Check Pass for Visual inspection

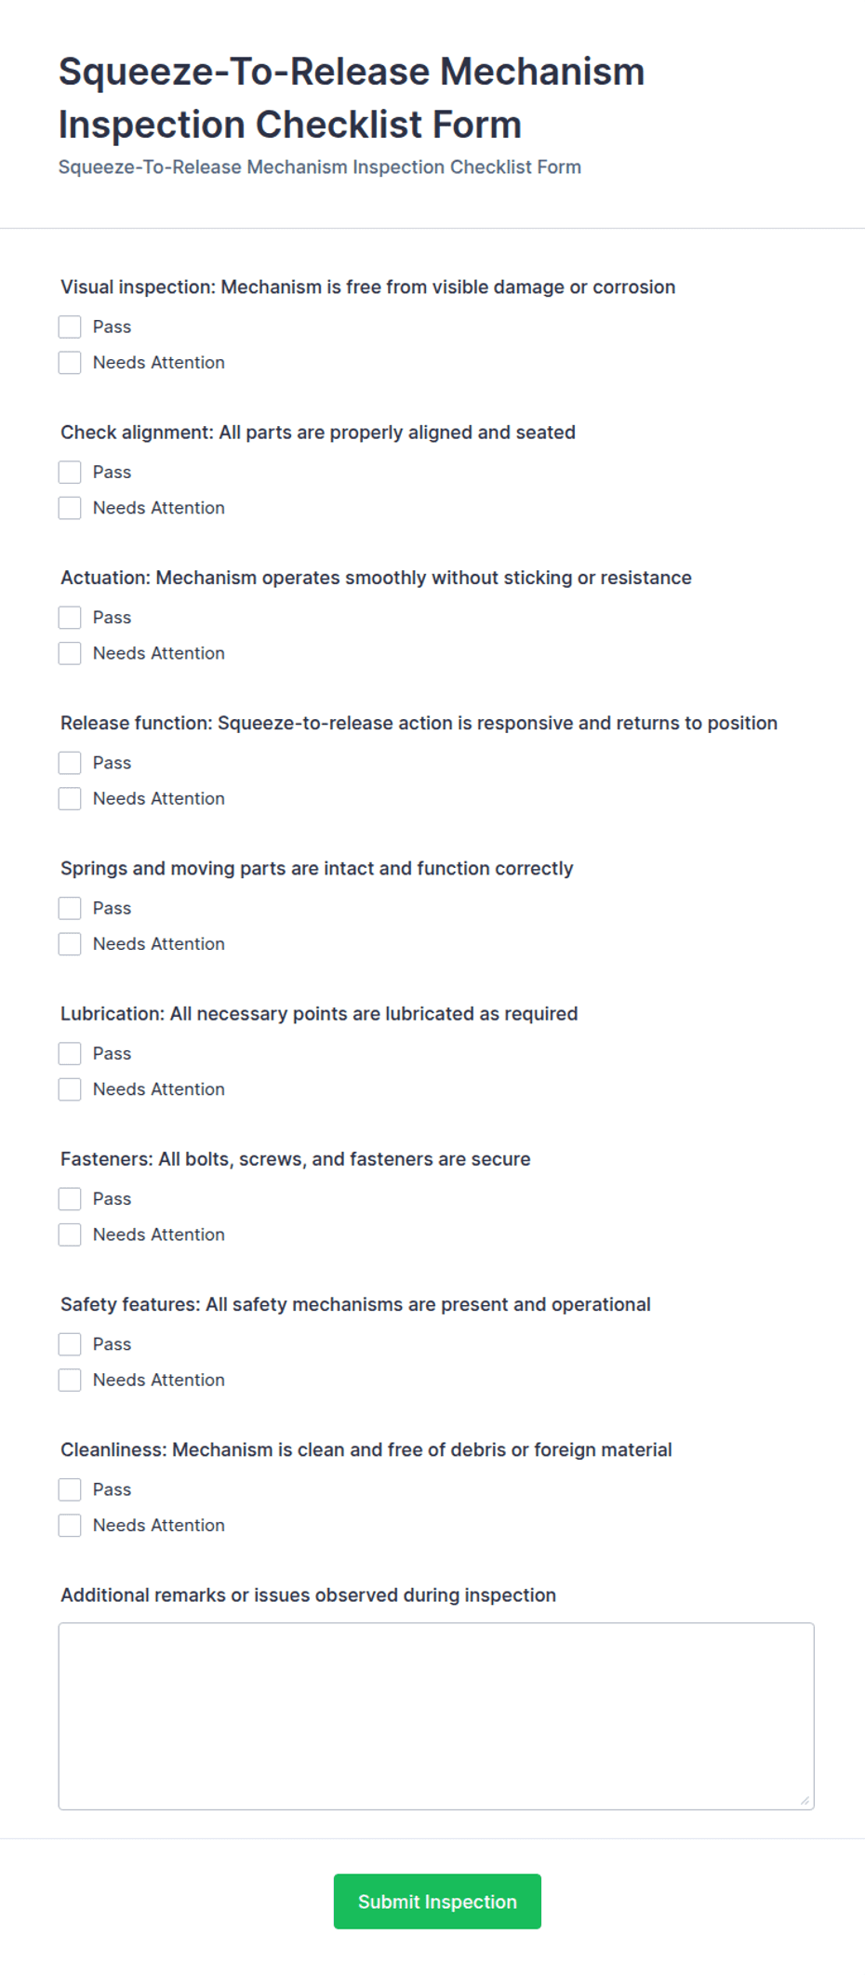[70, 327]
